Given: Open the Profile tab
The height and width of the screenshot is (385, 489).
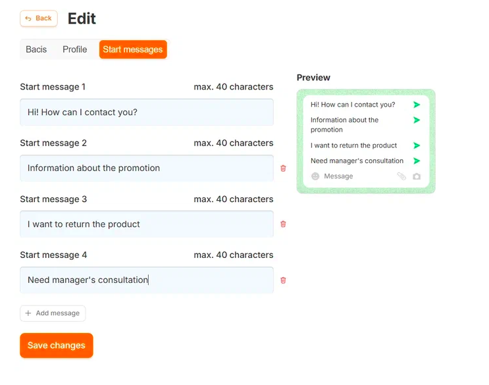Looking at the screenshot, I should [x=74, y=49].
